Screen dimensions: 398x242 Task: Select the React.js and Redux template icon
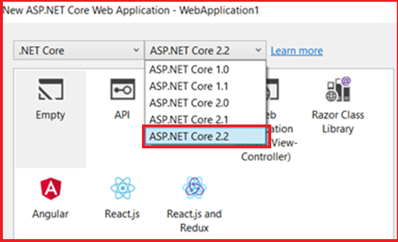[194, 189]
